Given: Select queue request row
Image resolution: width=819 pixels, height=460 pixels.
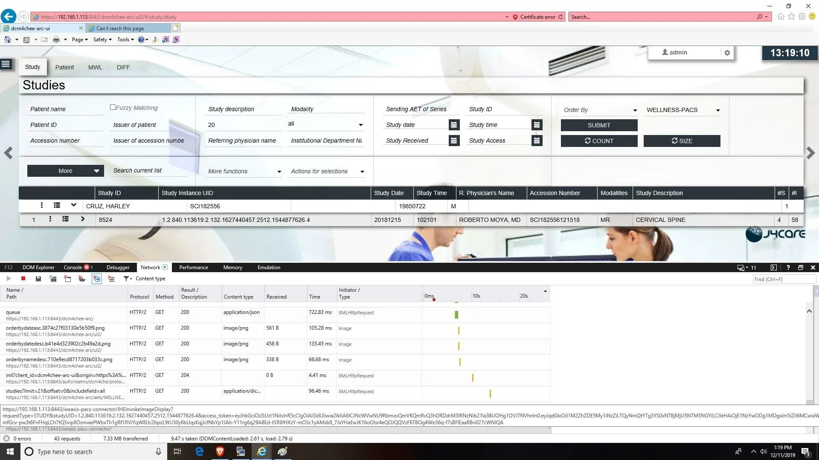Looking at the screenshot, I should [x=275, y=315].
